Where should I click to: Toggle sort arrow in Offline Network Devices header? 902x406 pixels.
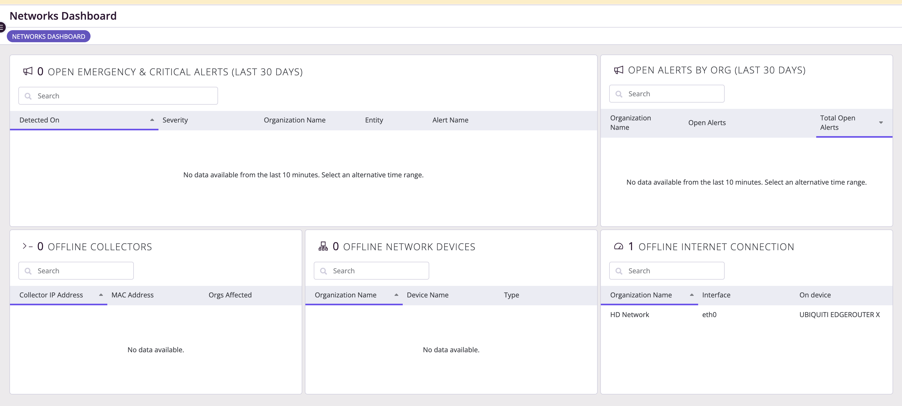coord(396,295)
